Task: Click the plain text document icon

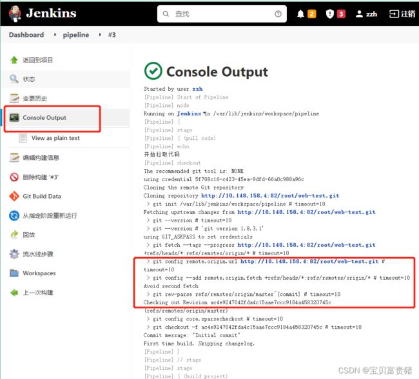Action: pos(23,138)
